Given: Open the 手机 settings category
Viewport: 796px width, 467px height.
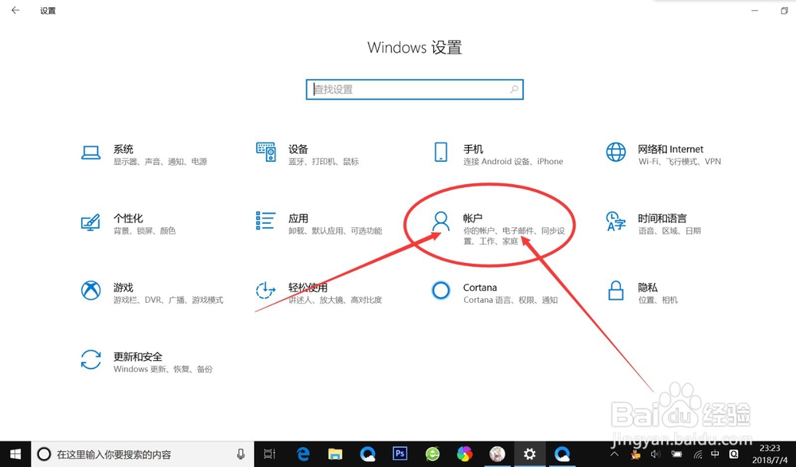Looking at the screenshot, I should [x=497, y=155].
